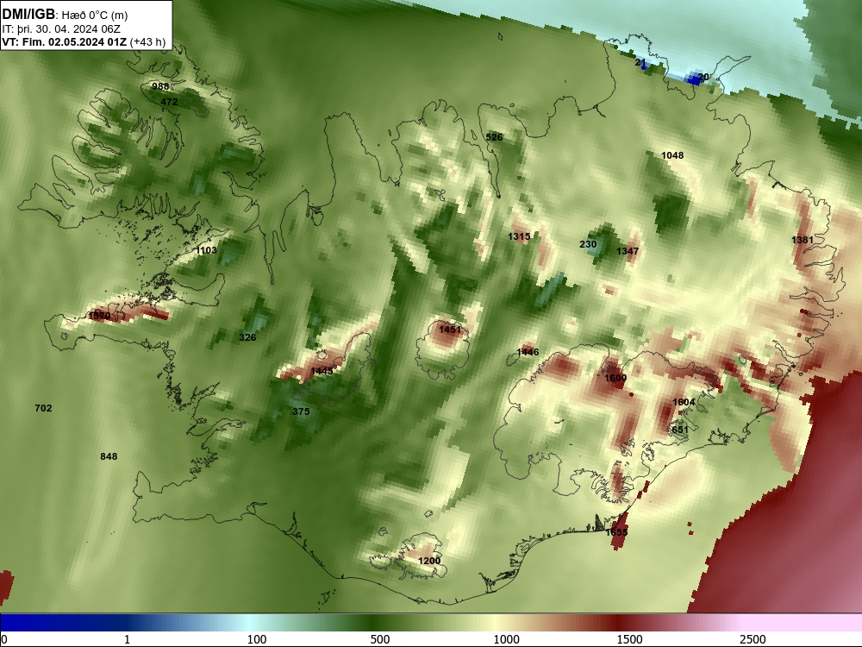Click the map value 1655
Image resolution: width=862 pixels, height=647 pixels.
coord(616,532)
